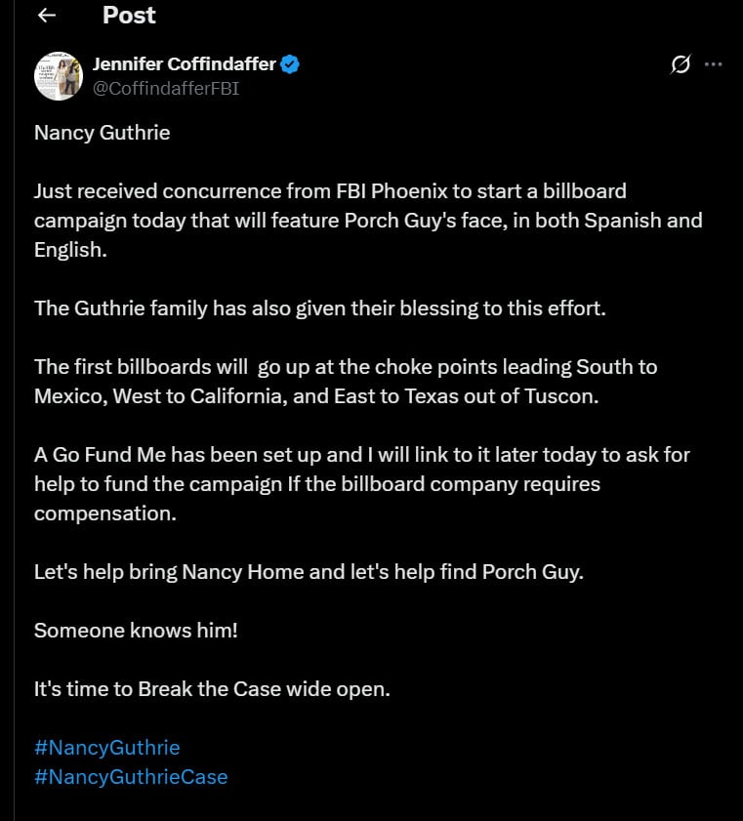Open the #NancyGuthrie hashtag
This screenshot has height=821, width=743.
pyautogui.click(x=107, y=748)
